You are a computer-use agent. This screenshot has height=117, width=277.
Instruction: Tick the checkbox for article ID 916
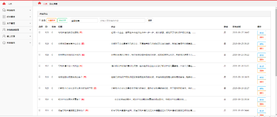coord(40,77)
